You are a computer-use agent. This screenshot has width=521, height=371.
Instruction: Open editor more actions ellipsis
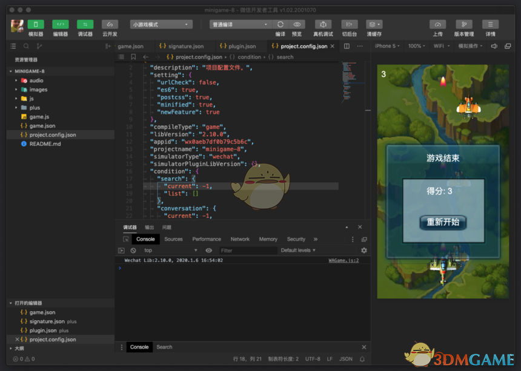360,46
